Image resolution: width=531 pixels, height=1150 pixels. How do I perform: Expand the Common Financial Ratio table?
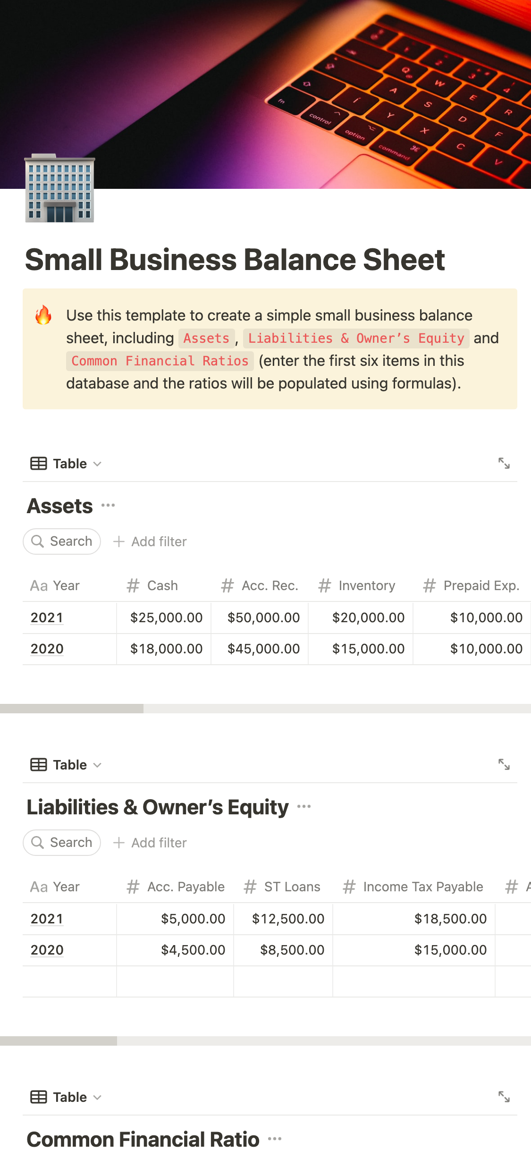pyautogui.click(x=504, y=1097)
